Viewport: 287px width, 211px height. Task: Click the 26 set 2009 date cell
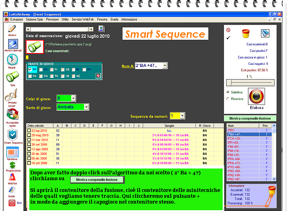pyautogui.click(x=39, y=144)
